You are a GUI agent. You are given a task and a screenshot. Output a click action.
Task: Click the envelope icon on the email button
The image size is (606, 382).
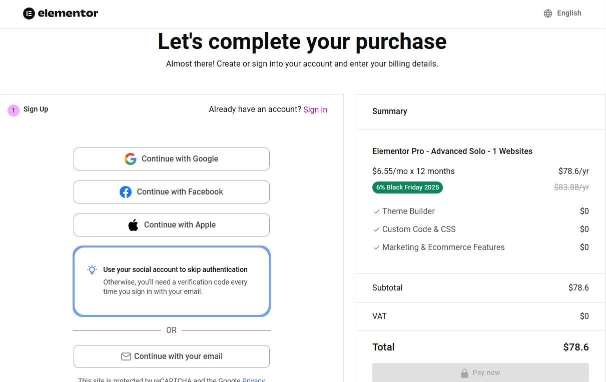(126, 356)
